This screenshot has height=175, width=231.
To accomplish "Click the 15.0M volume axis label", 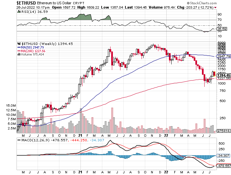I will click(x=11, y=106).
